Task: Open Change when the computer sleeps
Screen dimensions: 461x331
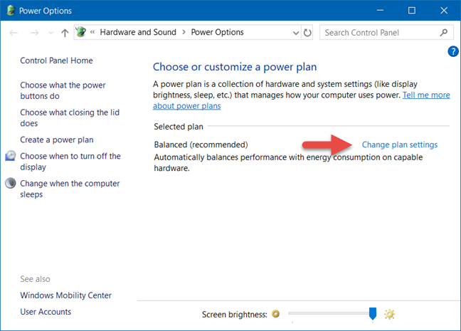Action: tap(70, 189)
